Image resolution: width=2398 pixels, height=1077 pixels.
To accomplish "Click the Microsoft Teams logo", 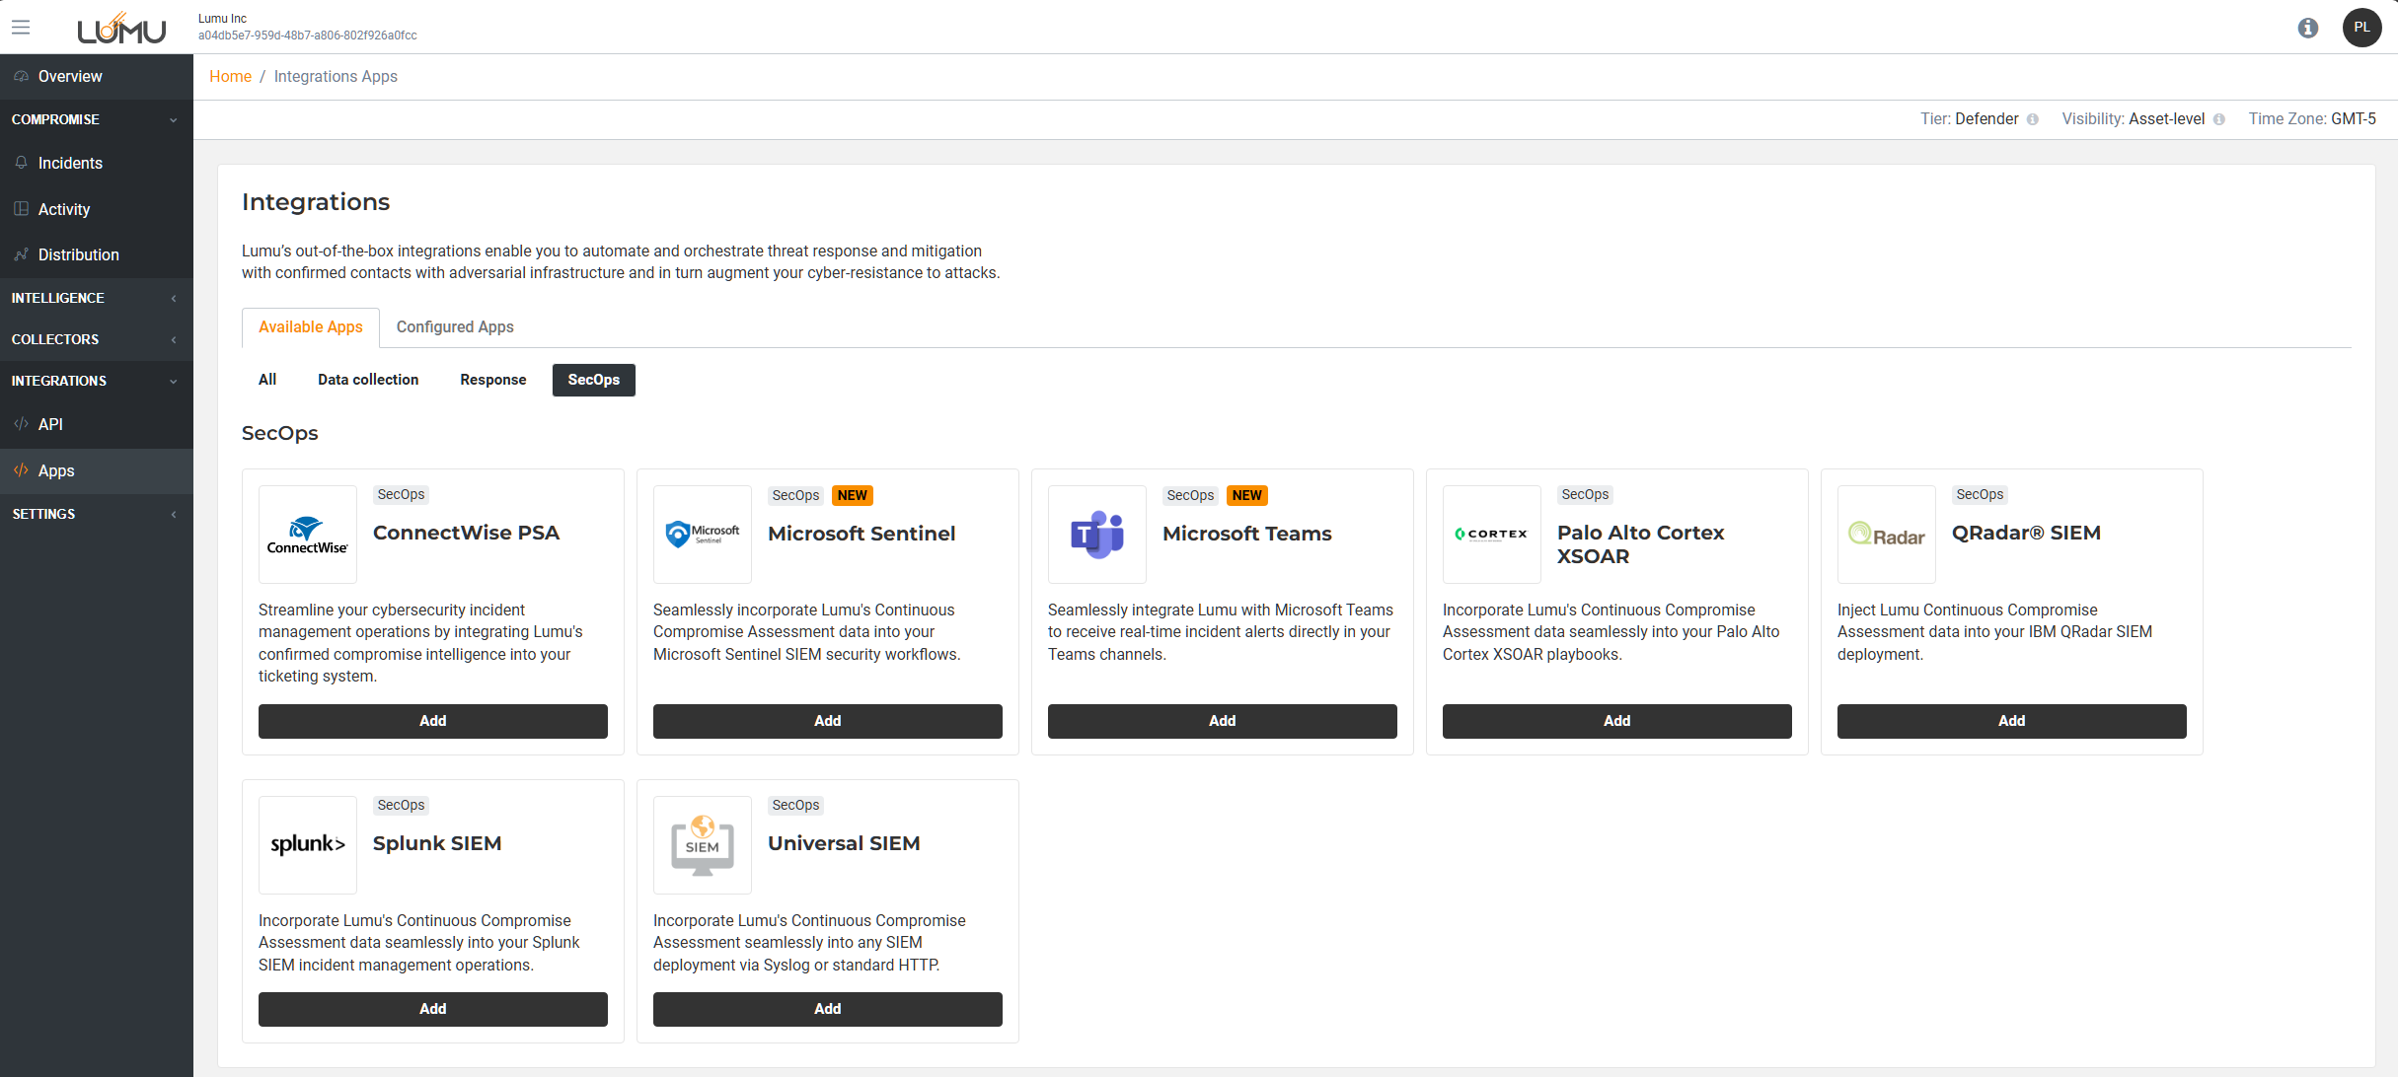I will (x=1096, y=535).
